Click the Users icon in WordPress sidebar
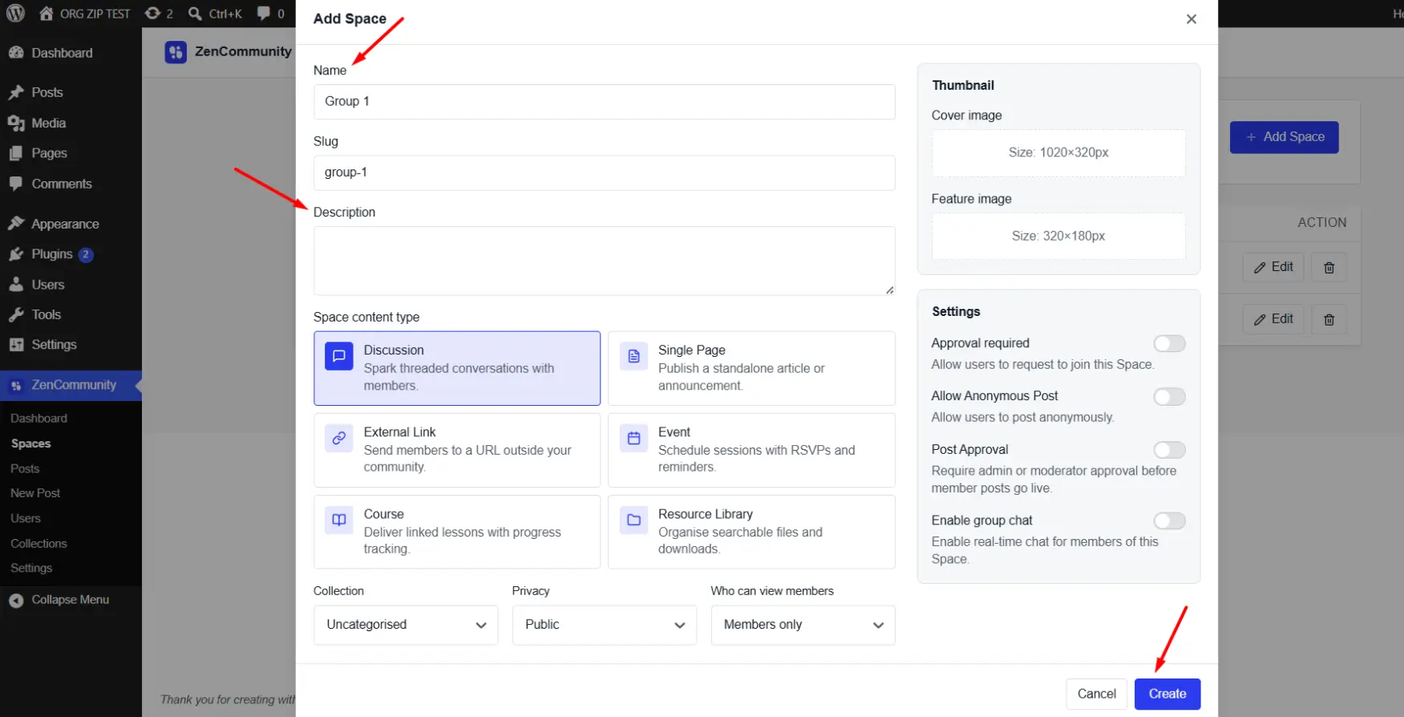Viewport: 1404px width, 717px height. pyautogui.click(x=16, y=285)
